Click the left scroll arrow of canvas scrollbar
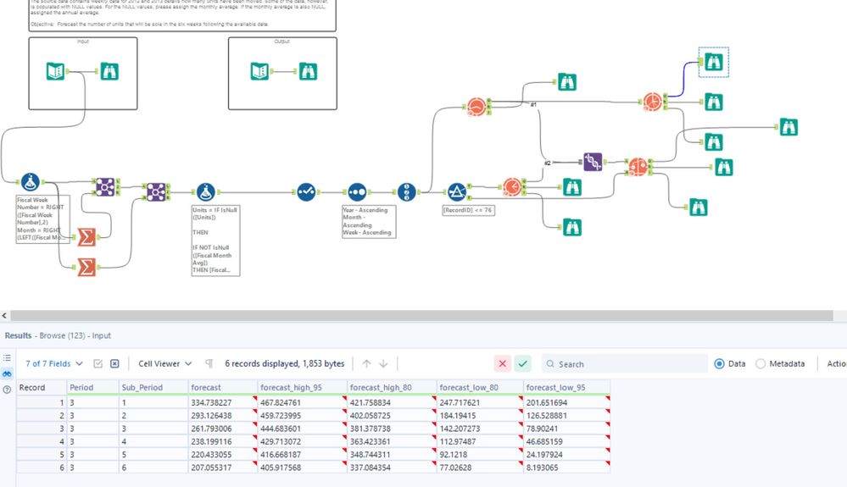The height and width of the screenshot is (487, 847). coord(4,316)
